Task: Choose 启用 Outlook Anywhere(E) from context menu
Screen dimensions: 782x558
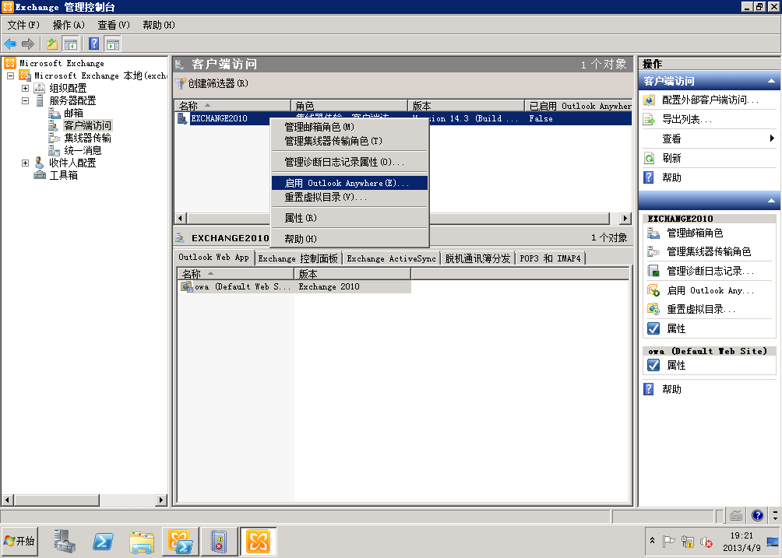Action: click(350, 183)
